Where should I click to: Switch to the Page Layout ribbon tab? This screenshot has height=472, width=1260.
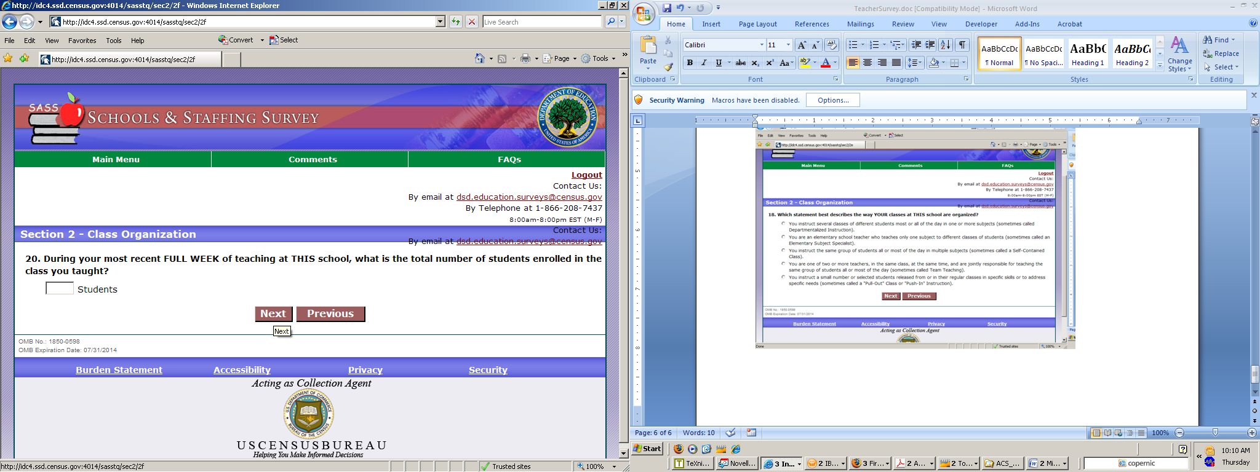tap(757, 24)
